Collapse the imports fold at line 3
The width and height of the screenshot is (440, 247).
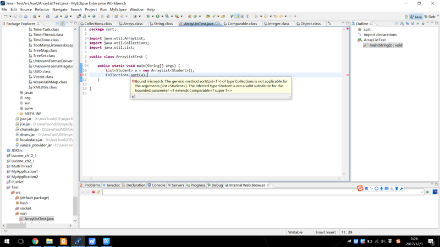[87, 38]
